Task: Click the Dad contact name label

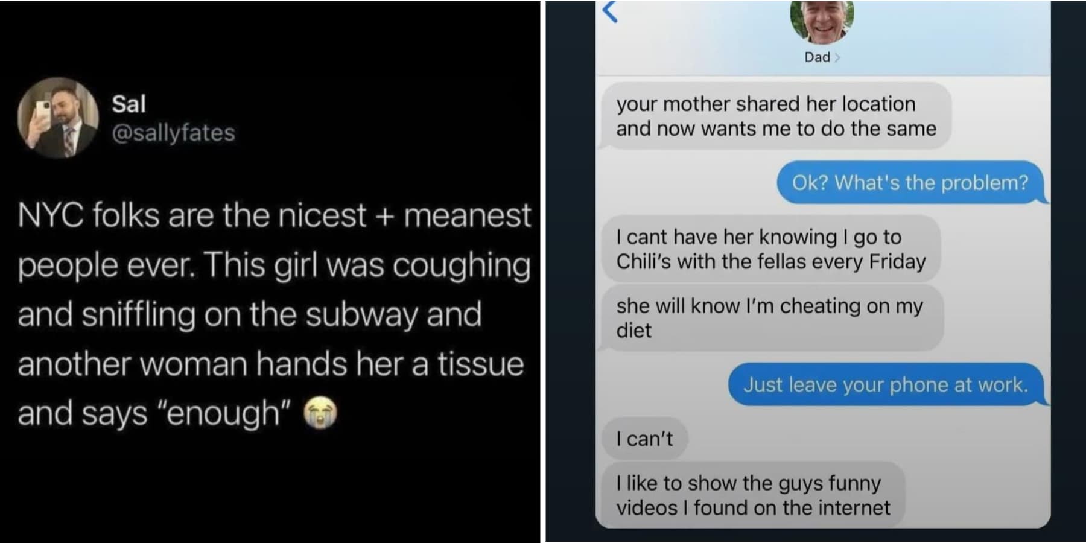Action: tap(817, 57)
